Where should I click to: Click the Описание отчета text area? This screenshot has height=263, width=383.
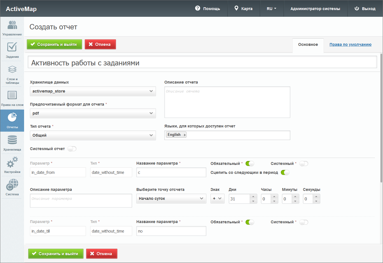227,102
